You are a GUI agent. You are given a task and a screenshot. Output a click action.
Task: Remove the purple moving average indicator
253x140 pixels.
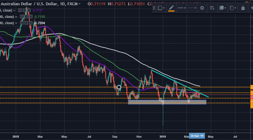point(29,10)
